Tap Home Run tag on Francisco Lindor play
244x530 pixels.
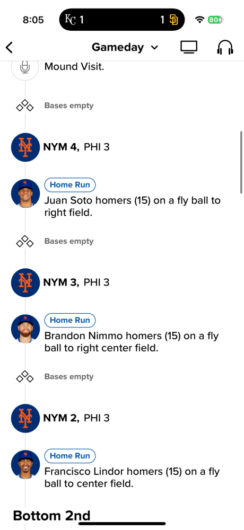(x=70, y=456)
